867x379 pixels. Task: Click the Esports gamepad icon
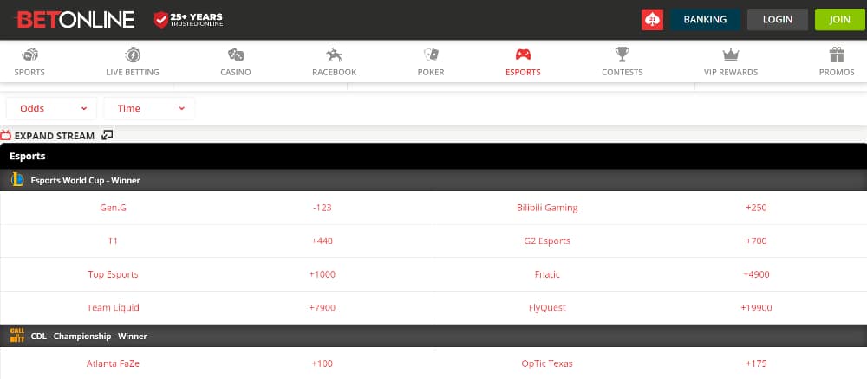point(523,55)
